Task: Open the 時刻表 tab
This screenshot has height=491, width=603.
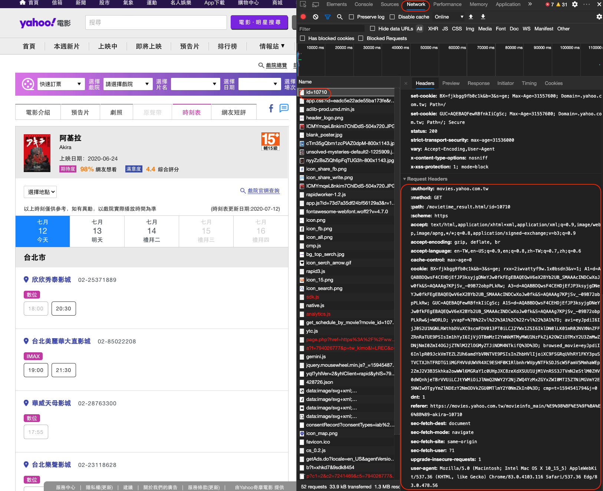Action: [x=191, y=112]
